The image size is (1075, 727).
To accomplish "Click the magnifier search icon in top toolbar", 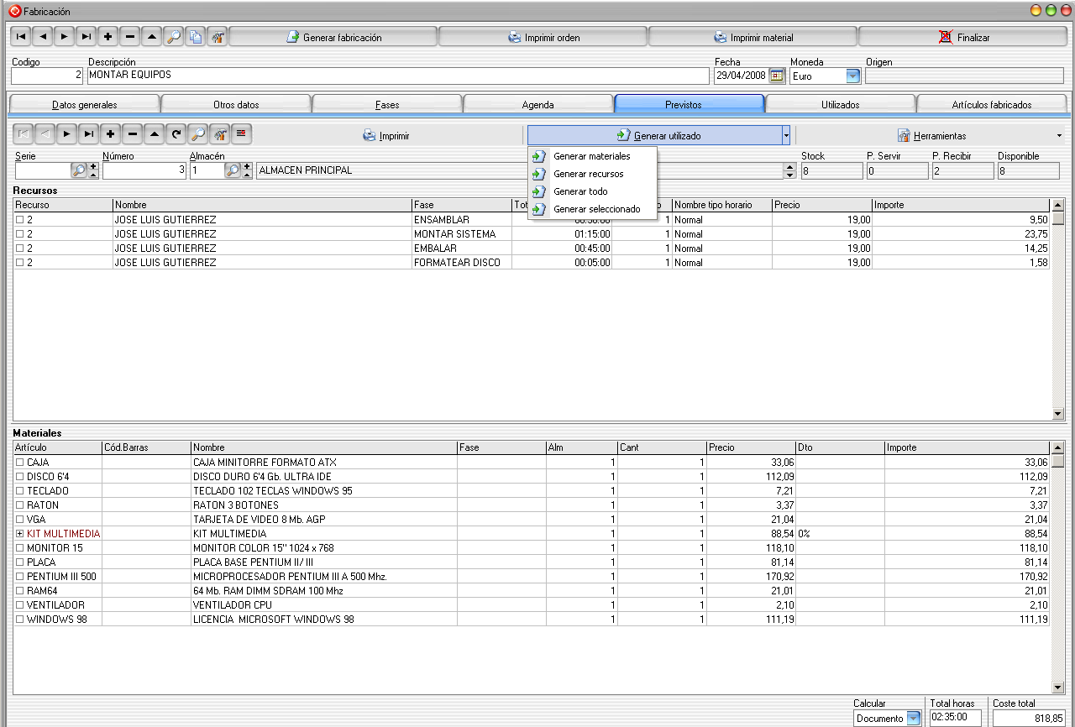I will tap(174, 37).
